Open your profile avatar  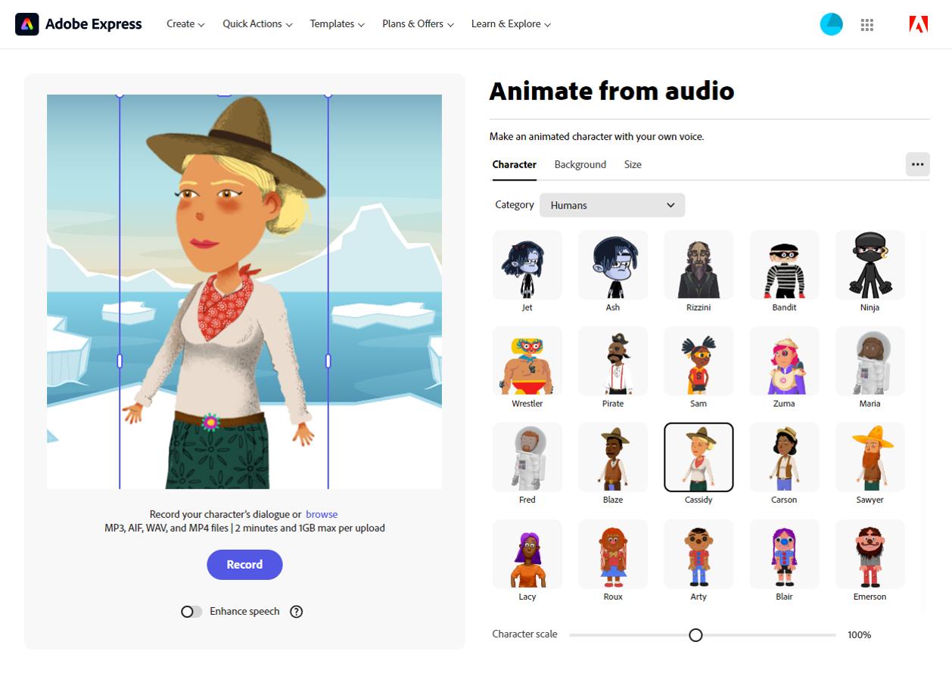pos(831,23)
